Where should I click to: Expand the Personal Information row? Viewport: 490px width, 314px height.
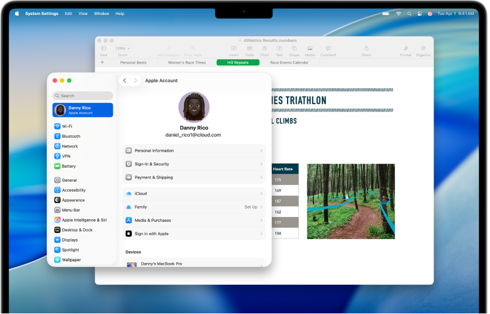click(193, 151)
